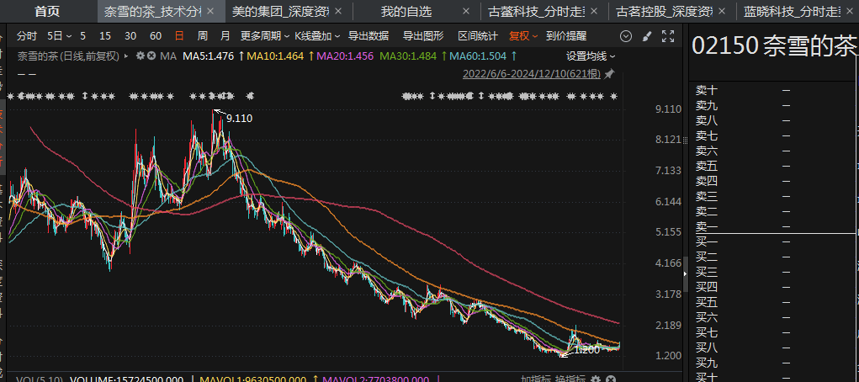Switch to 60-minute K-line period
Image resolution: width=859 pixels, height=382 pixels.
pyautogui.click(x=156, y=36)
